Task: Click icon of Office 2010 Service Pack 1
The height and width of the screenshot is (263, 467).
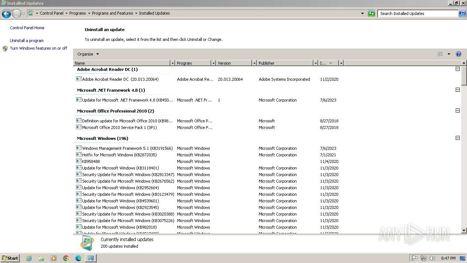Action: 78,127
